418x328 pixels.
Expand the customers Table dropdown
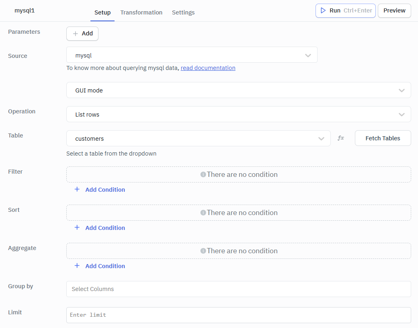[x=198, y=139]
